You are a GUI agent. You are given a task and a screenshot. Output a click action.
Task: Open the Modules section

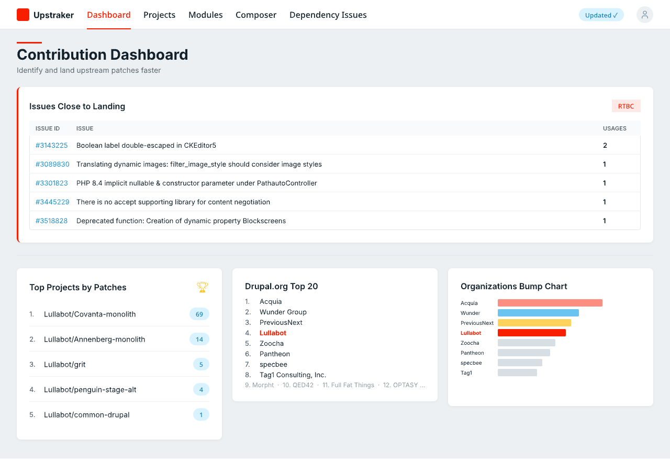(205, 15)
